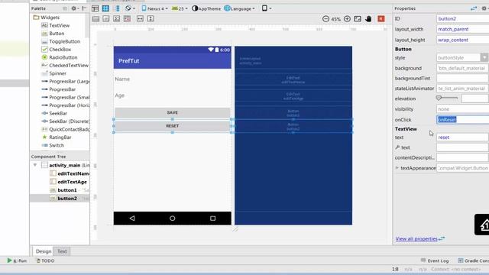Open the screen orientation dropdown
Image resolution: width=489 pixels, height=275 pixels.
tap(130, 8)
